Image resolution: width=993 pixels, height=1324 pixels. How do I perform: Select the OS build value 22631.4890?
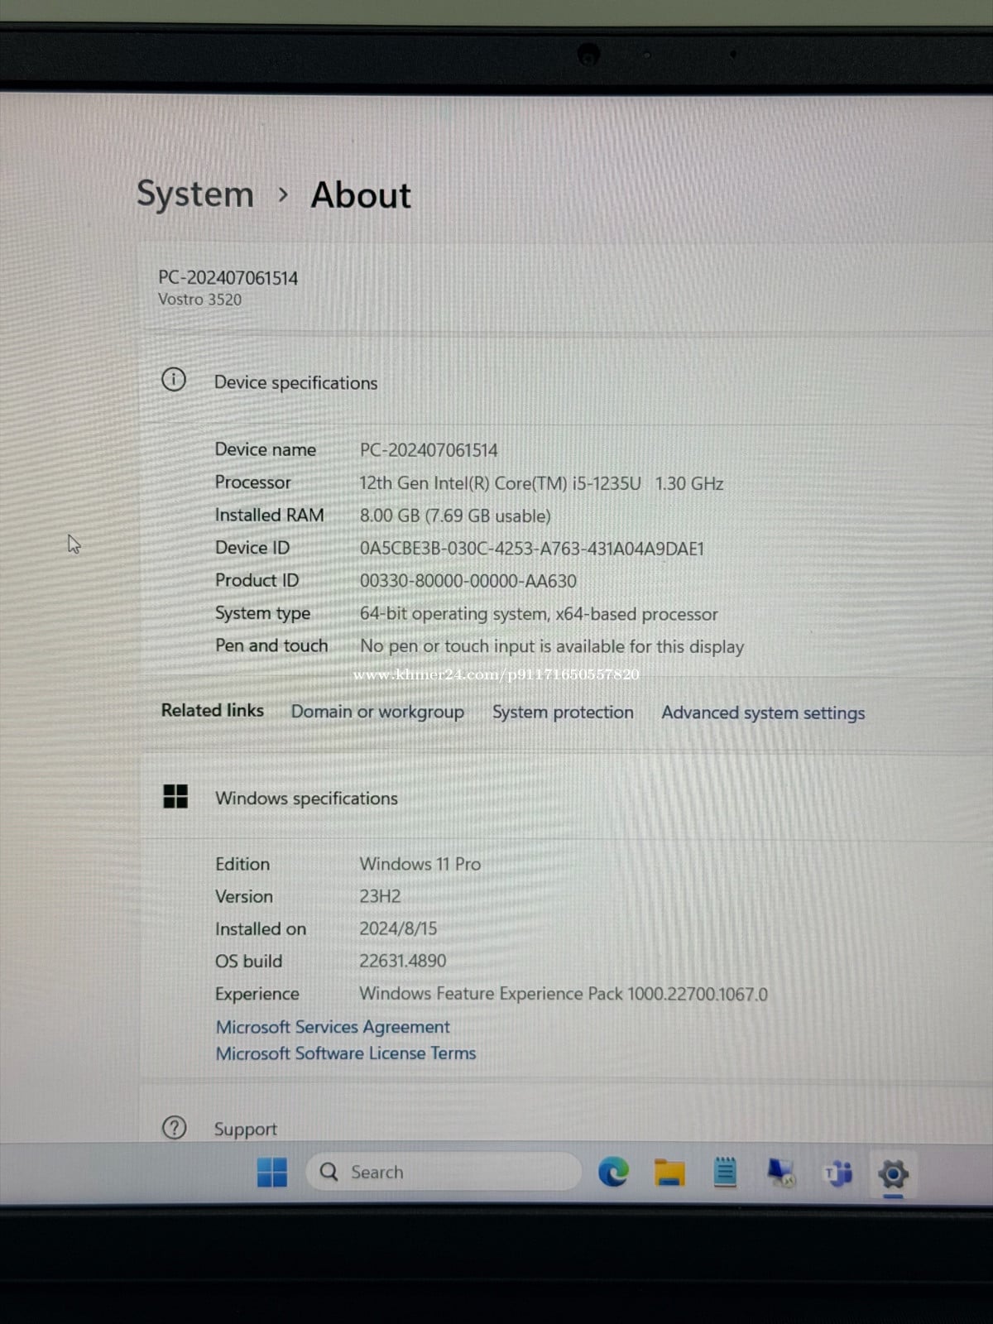coord(402,961)
